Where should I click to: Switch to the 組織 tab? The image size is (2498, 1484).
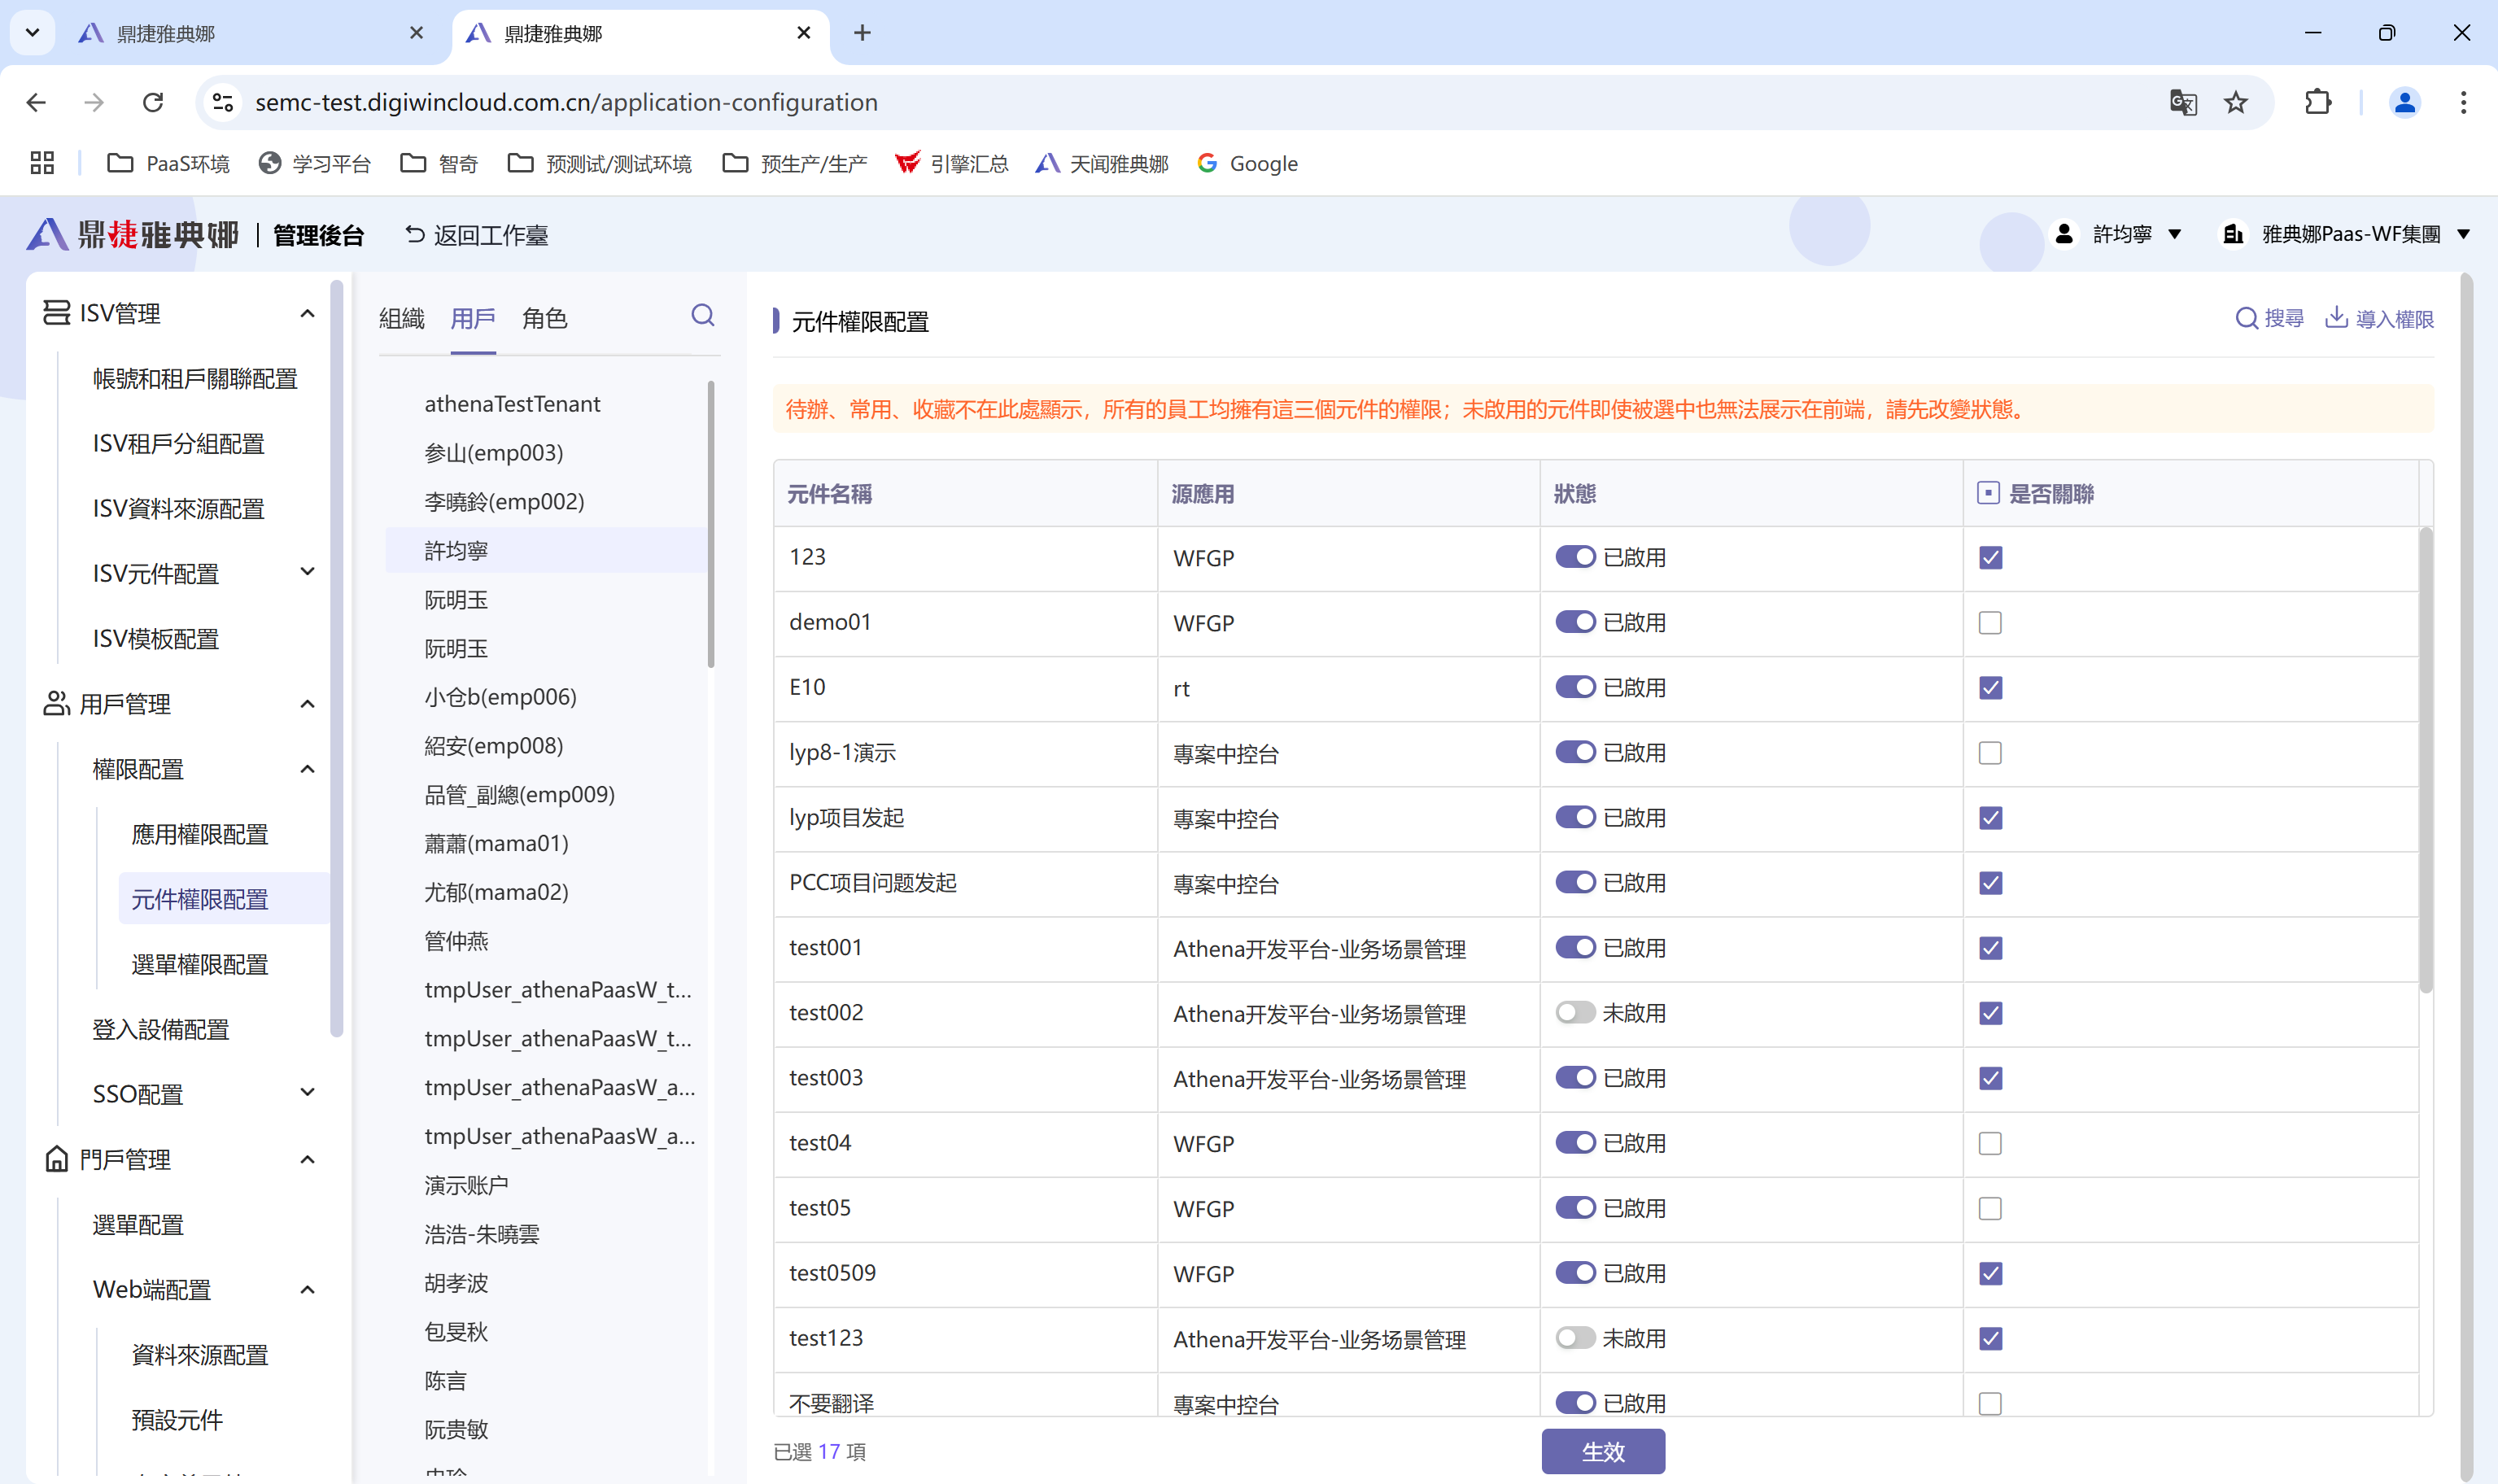[402, 318]
